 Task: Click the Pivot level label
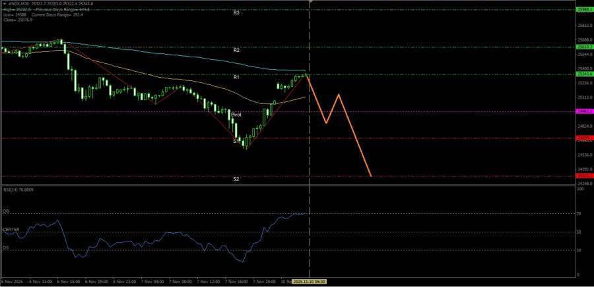click(x=236, y=115)
